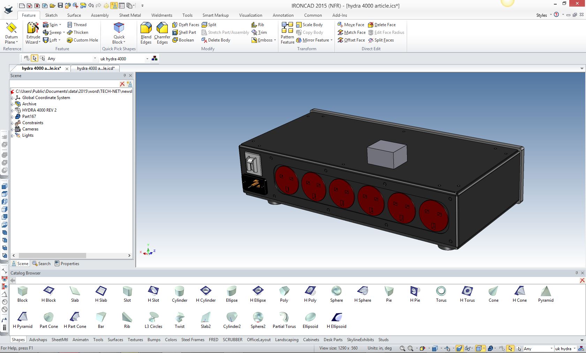
Task: Click the Custom Hole button
Action: (x=82, y=40)
